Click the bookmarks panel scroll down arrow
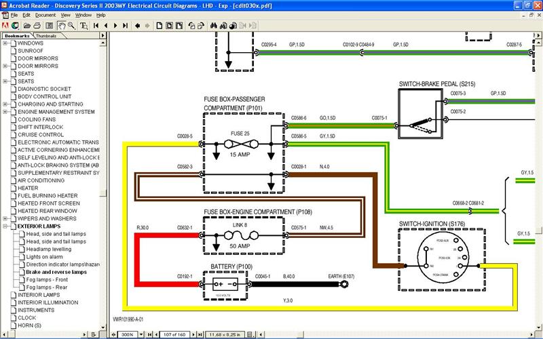Image resolution: width=543 pixels, height=339 pixels. [x=103, y=327]
